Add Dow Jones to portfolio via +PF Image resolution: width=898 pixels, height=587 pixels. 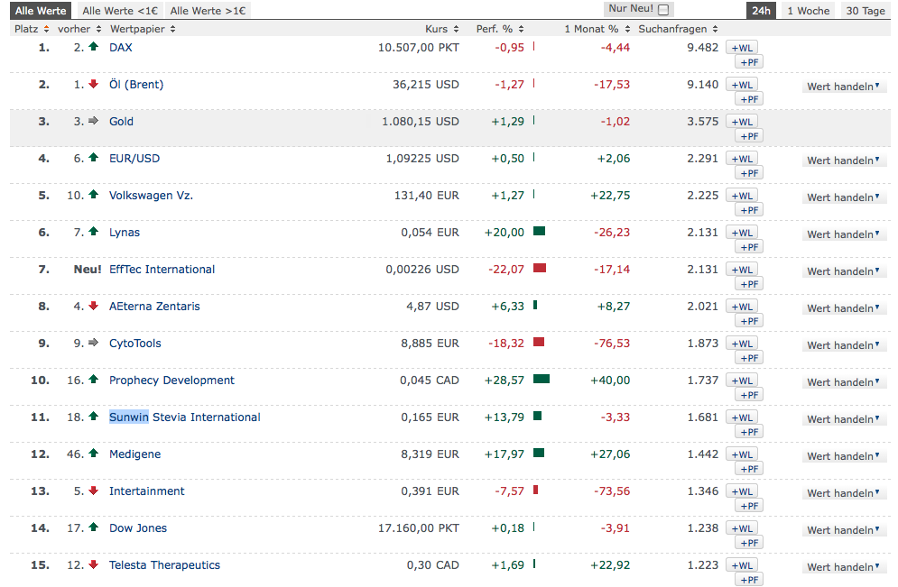coord(749,543)
